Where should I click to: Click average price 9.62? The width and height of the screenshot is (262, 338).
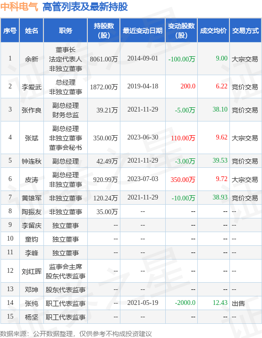(221, 137)
